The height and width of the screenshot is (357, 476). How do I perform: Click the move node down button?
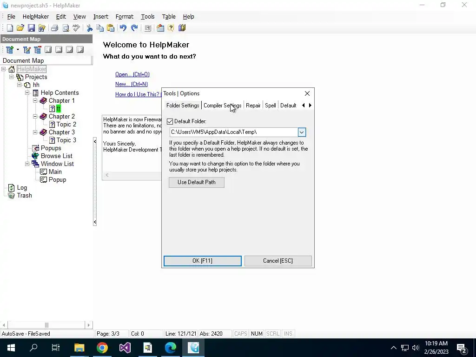[69, 49]
